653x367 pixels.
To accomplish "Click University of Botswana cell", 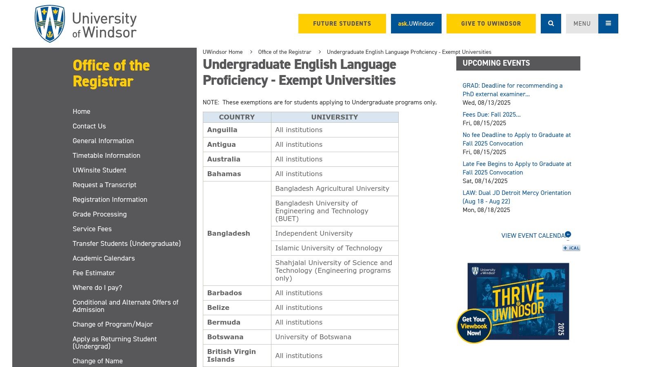I will (x=335, y=337).
